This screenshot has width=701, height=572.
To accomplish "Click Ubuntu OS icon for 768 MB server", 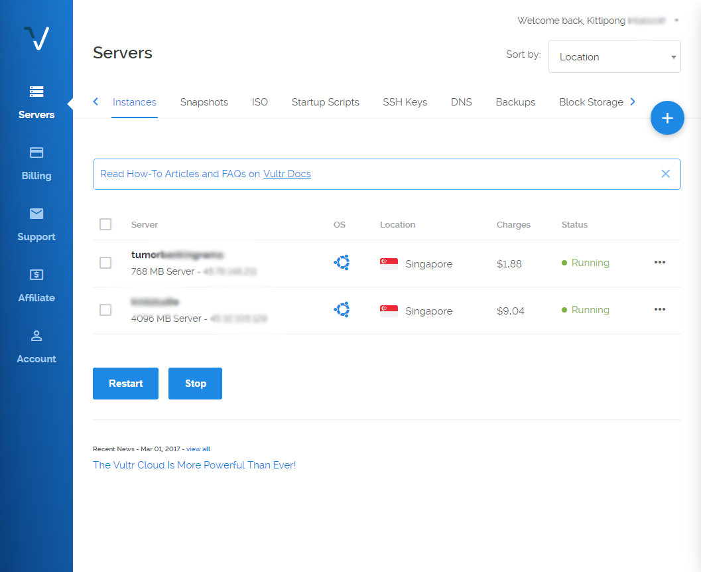I will click(x=342, y=263).
